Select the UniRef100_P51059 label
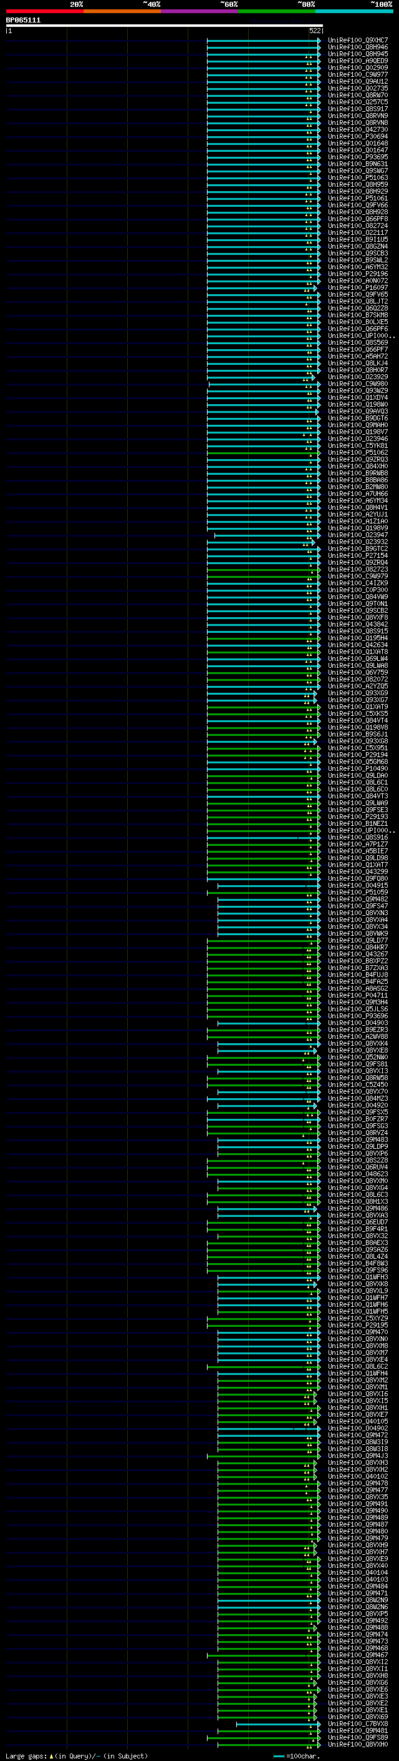The height and width of the screenshot is (1761, 399). (x=357, y=892)
